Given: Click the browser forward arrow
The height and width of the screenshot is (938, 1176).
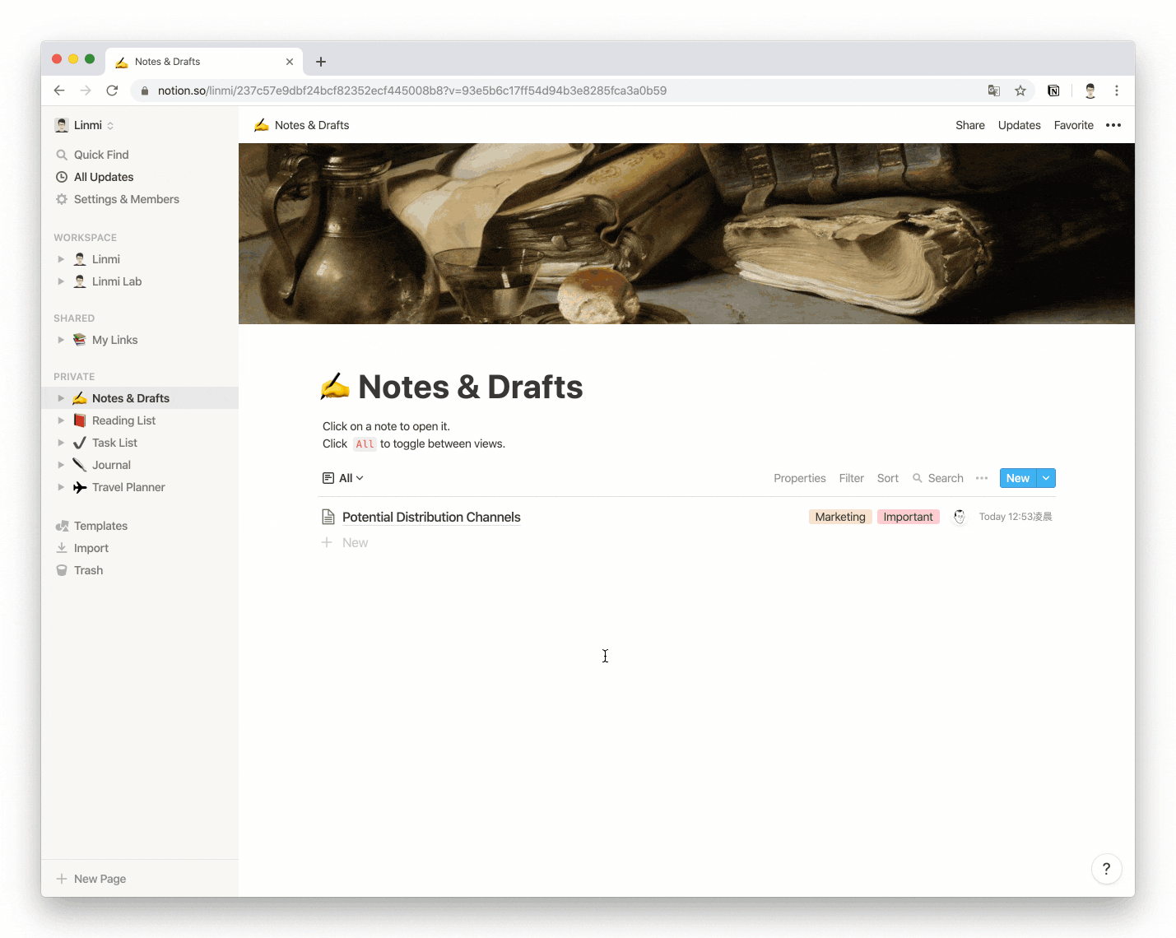Looking at the screenshot, I should tap(86, 91).
